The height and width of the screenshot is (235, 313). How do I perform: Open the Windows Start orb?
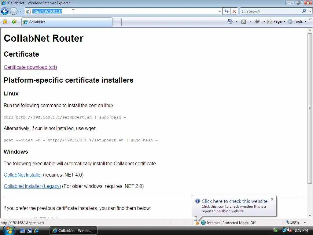click(9, 230)
